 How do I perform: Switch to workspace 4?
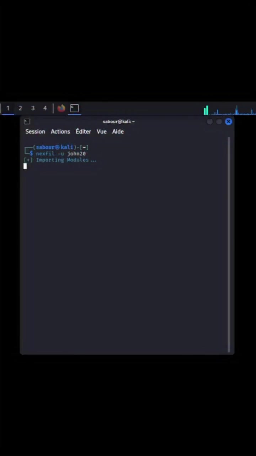point(45,108)
